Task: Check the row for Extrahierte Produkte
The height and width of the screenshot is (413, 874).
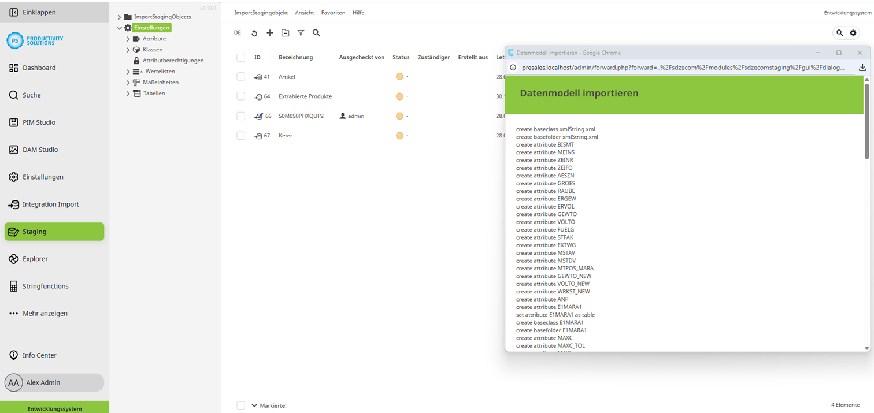Action: point(240,96)
